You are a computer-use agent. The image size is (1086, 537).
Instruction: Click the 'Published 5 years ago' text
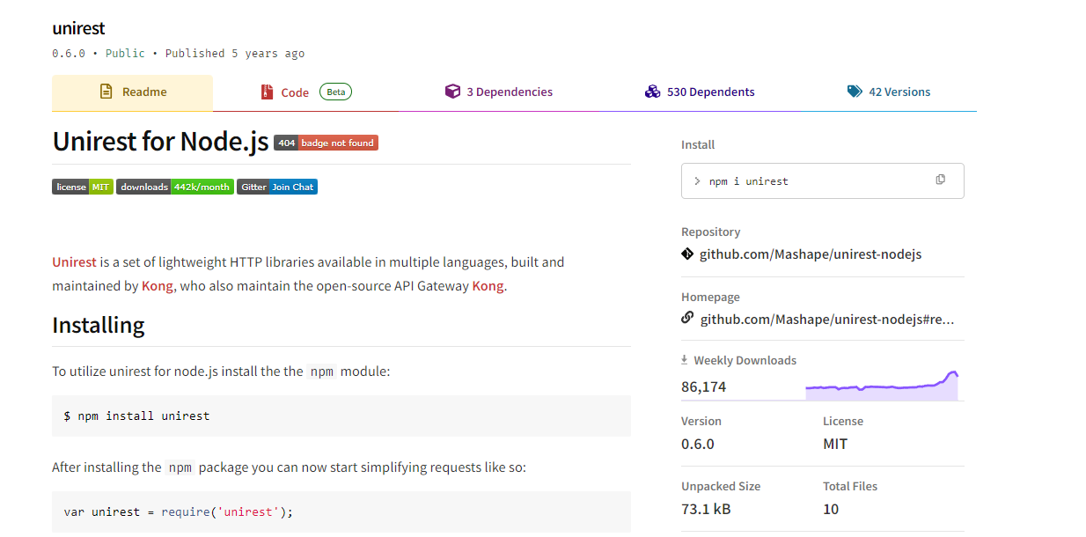click(x=235, y=54)
